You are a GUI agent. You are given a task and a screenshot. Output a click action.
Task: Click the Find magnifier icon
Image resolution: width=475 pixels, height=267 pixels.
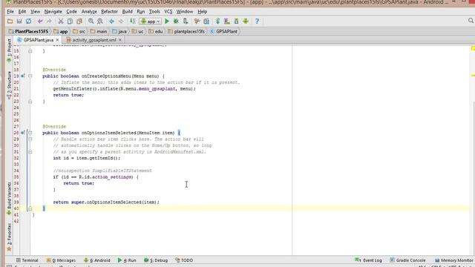click(91, 22)
